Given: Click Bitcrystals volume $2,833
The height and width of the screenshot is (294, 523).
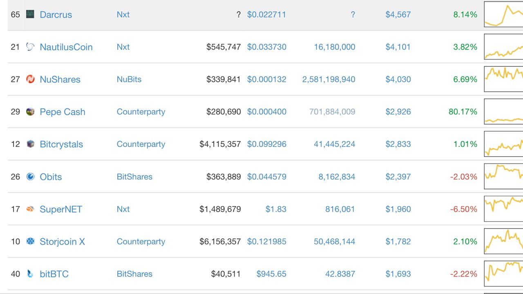Looking at the screenshot, I should 398,144.
